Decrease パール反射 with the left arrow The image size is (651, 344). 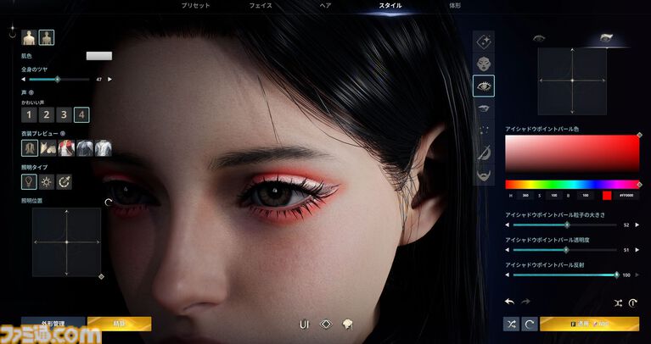coord(508,275)
